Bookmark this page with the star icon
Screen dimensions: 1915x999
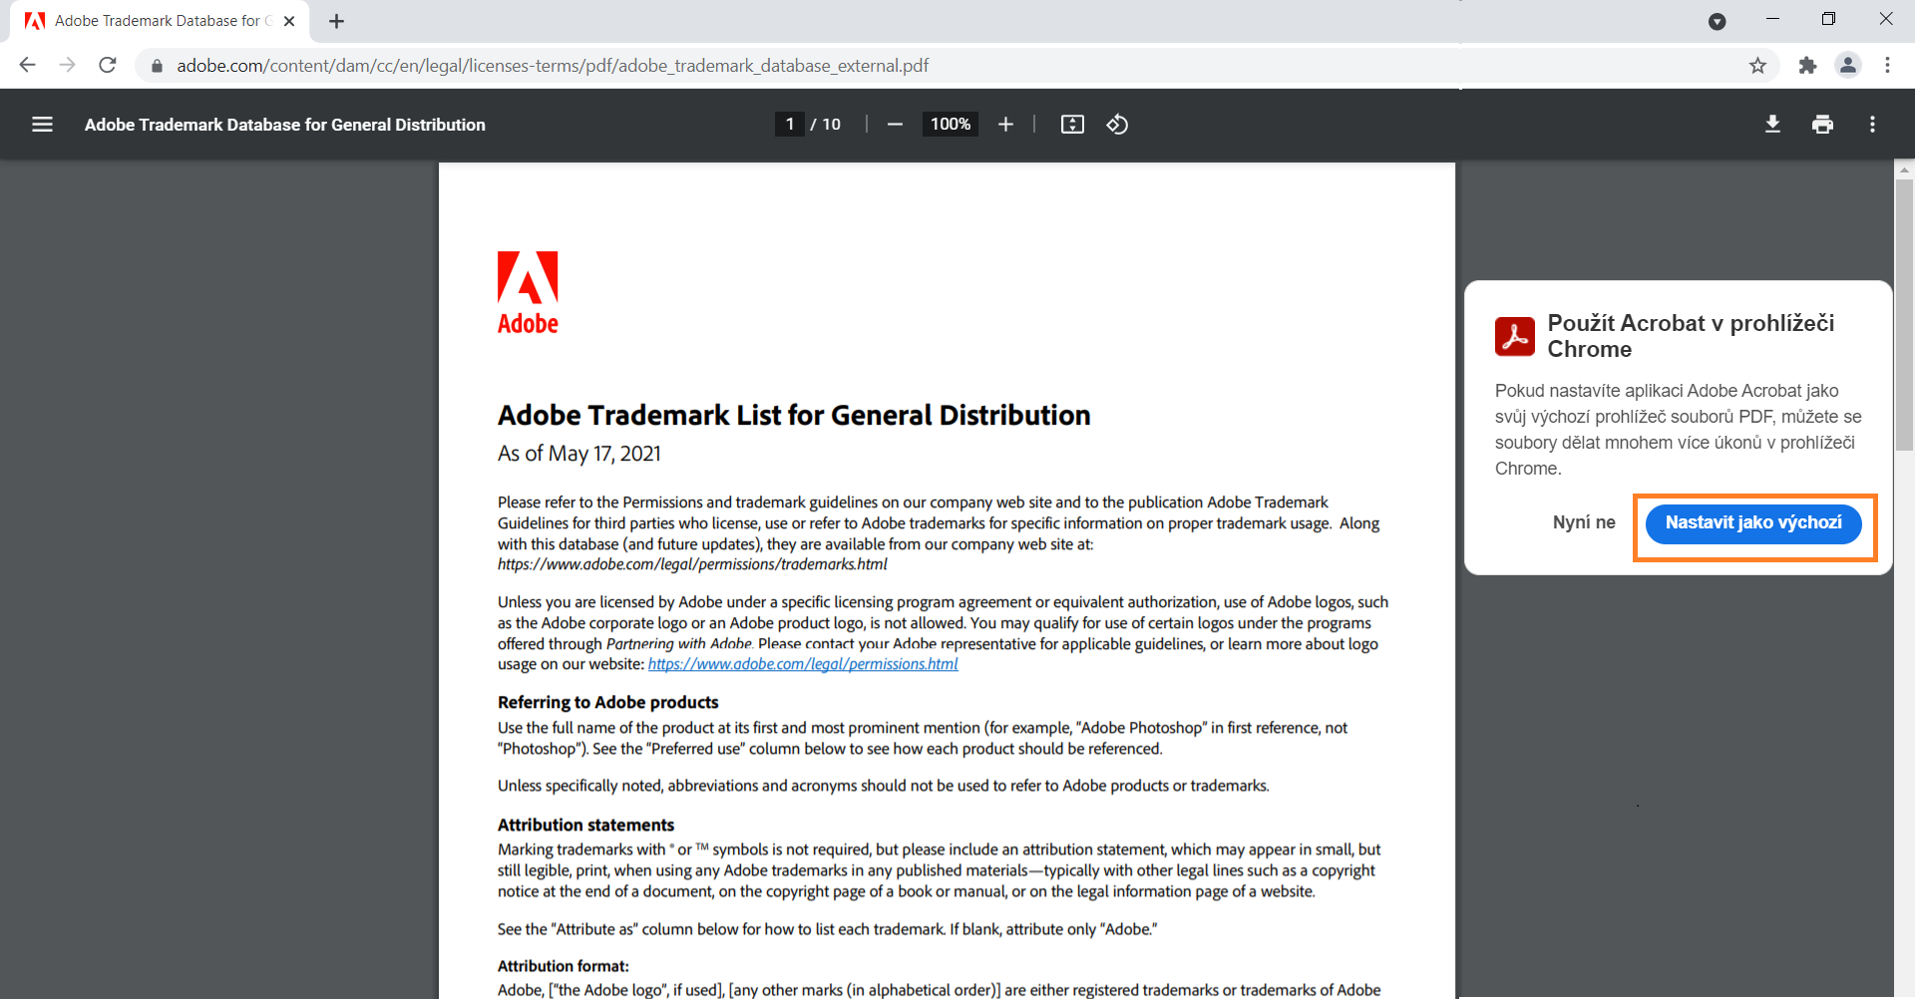point(1757,66)
